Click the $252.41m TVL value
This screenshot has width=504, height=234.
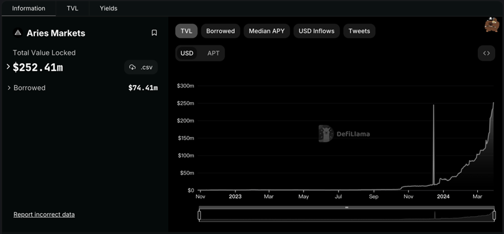pyautogui.click(x=38, y=67)
